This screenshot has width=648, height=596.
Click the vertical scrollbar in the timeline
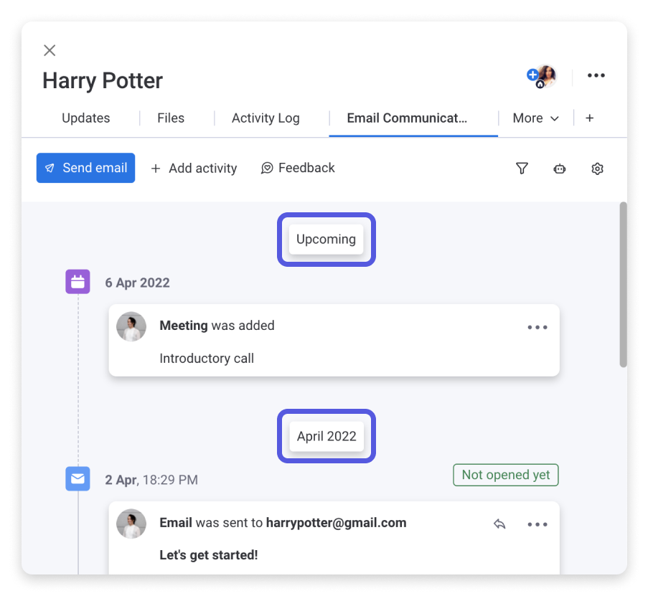[623, 284]
